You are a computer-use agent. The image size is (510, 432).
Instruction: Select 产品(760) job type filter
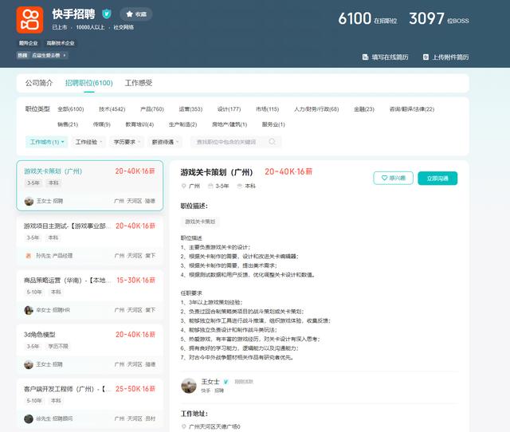click(152, 109)
